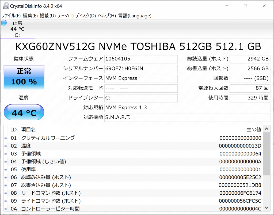Click the raw value 0000000521DB8
The width and height of the screenshot is (274, 215).
[240, 185]
